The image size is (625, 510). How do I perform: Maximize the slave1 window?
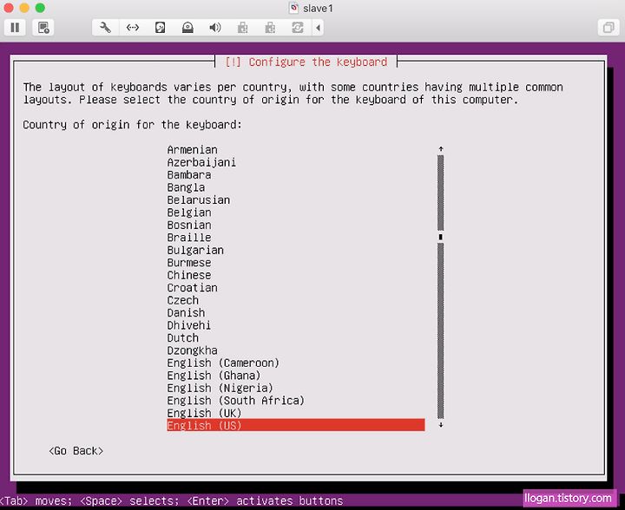coord(40,8)
